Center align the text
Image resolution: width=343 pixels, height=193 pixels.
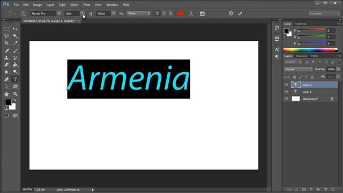164,13
